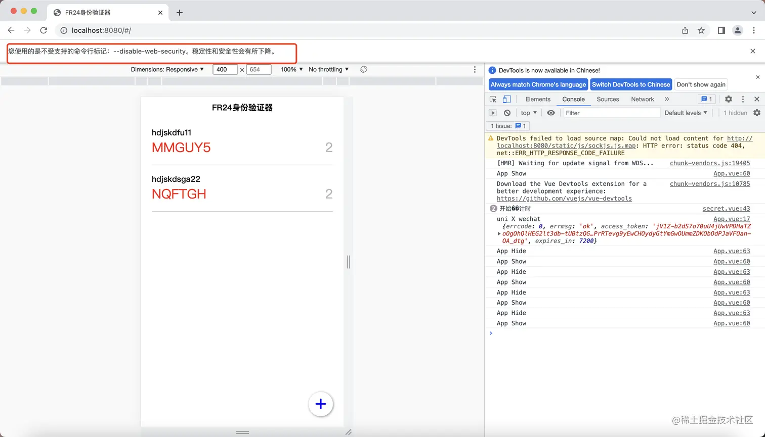Select the NQFTGH verification code
Viewport: 765px width, 437px height.
click(x=179, y=194)
